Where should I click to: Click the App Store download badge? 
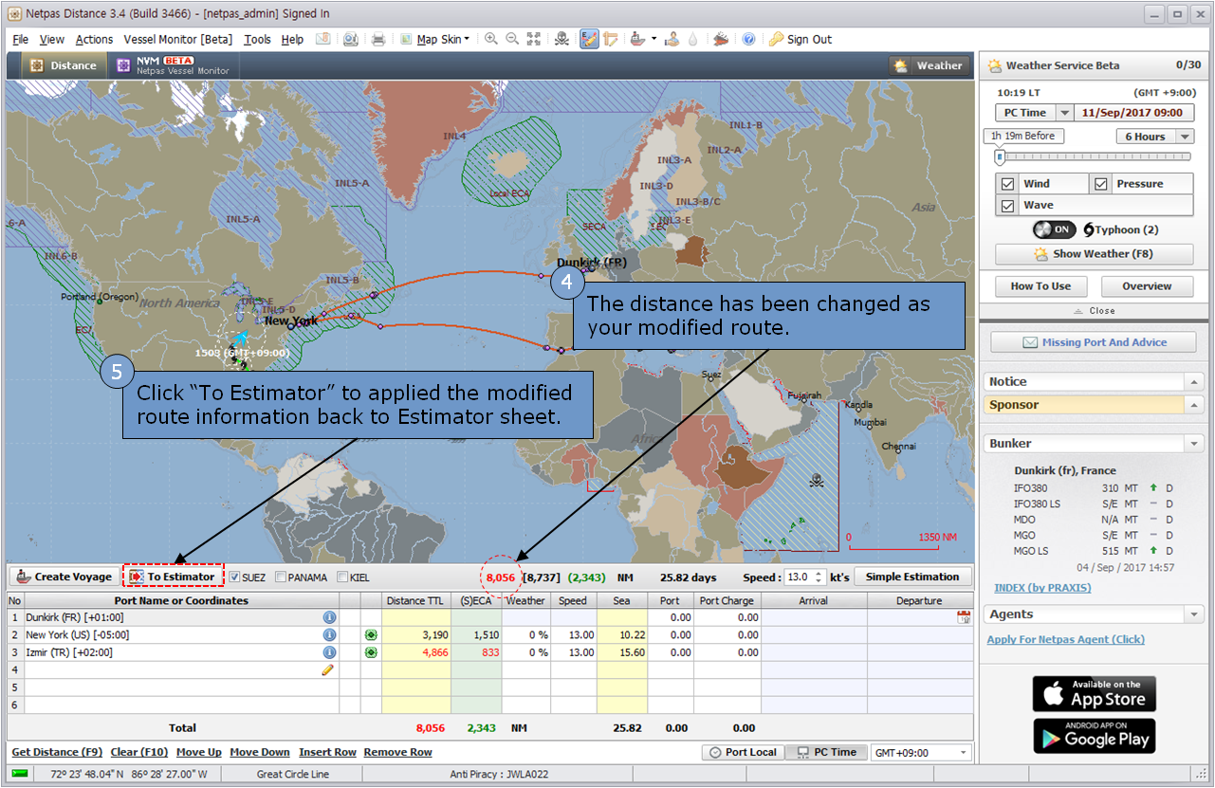click(x=1094, y=694)
